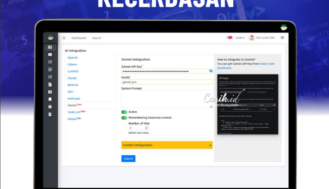Screen dimensions: 329x189
Task: Click the bookmark icon in sidebar
Action: tap(50, 99)
